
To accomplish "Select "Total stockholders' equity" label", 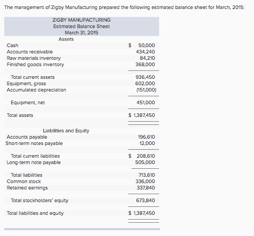I will (x=39, y=201).
